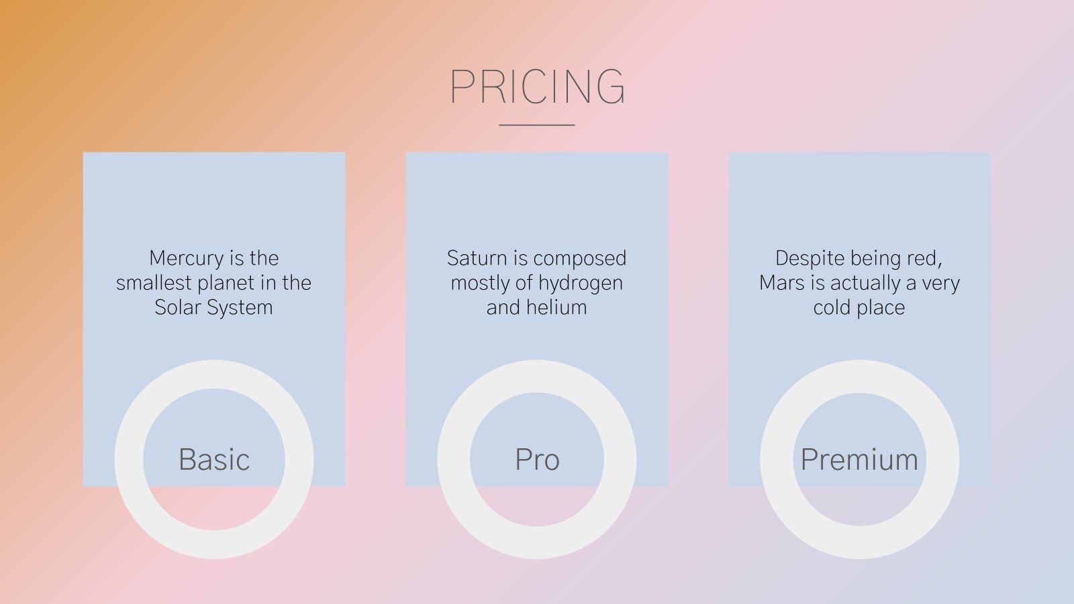Choose the Pro plan label
This screenshot has width=1074, height=604.
[x=537, y=460]
